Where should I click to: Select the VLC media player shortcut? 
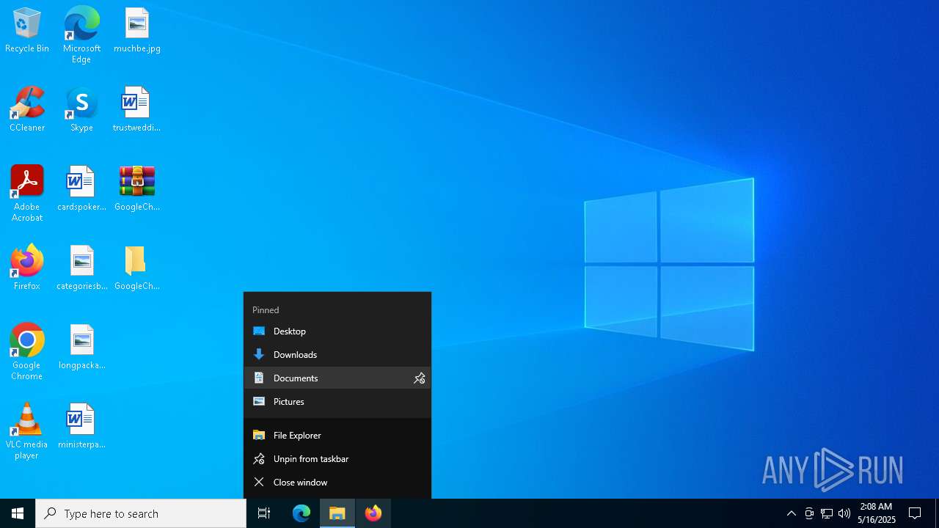pyautogui.click(x=27, y=431)
